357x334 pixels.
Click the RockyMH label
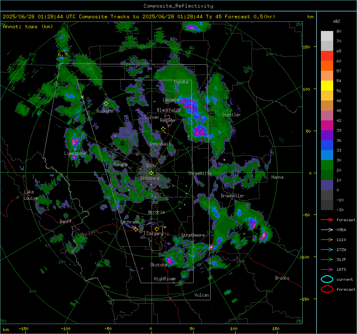105,111
